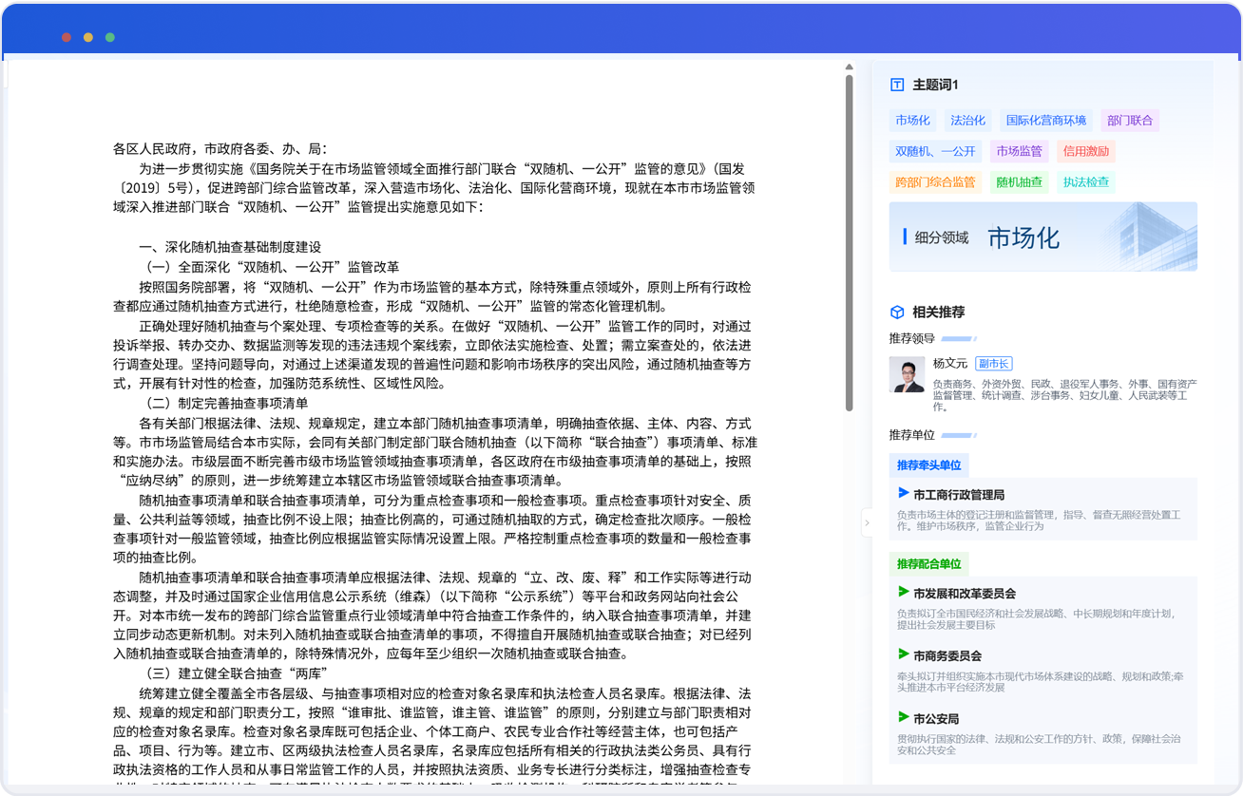Click the 相关推荐 cube icon
1243x796 pixels.
point(896,312)
